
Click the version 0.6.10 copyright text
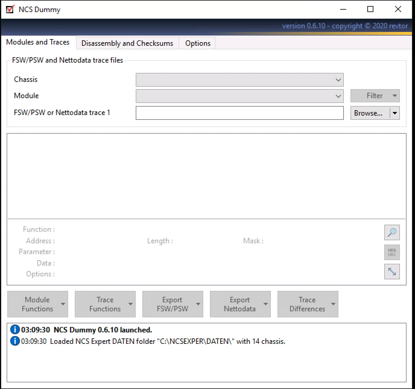click(345, 26)
